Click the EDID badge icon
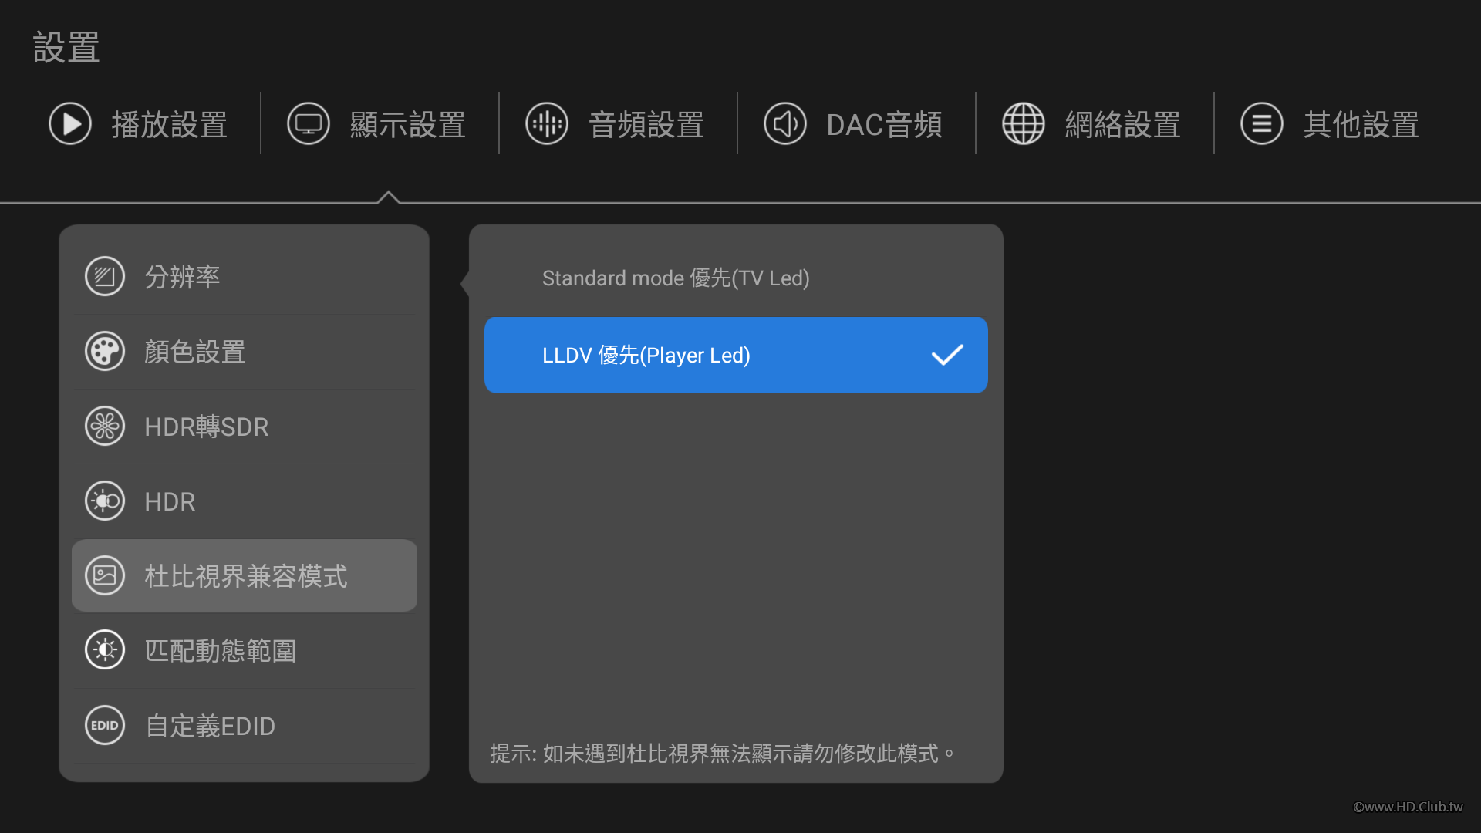 [105, 726]
